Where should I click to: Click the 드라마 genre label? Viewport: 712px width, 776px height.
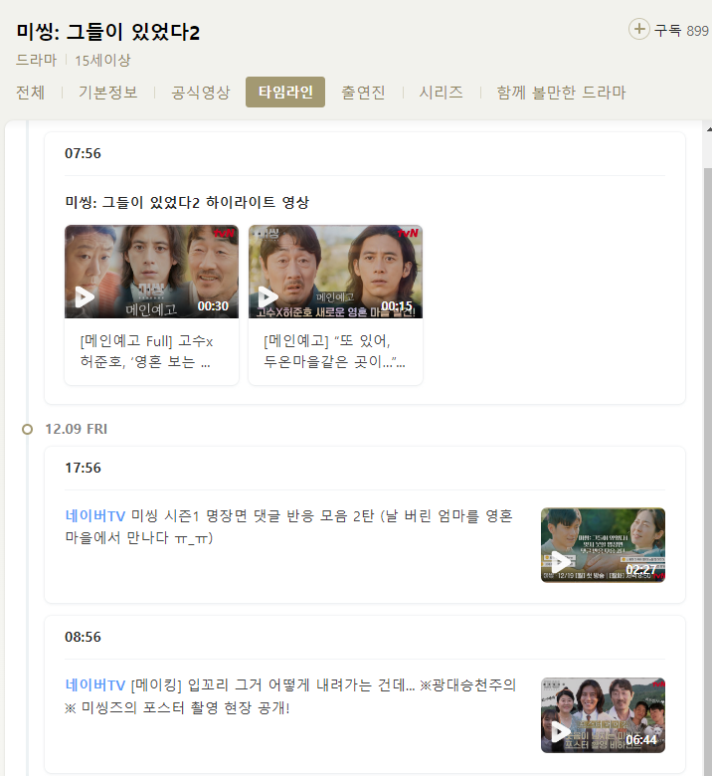coord(36,60)
